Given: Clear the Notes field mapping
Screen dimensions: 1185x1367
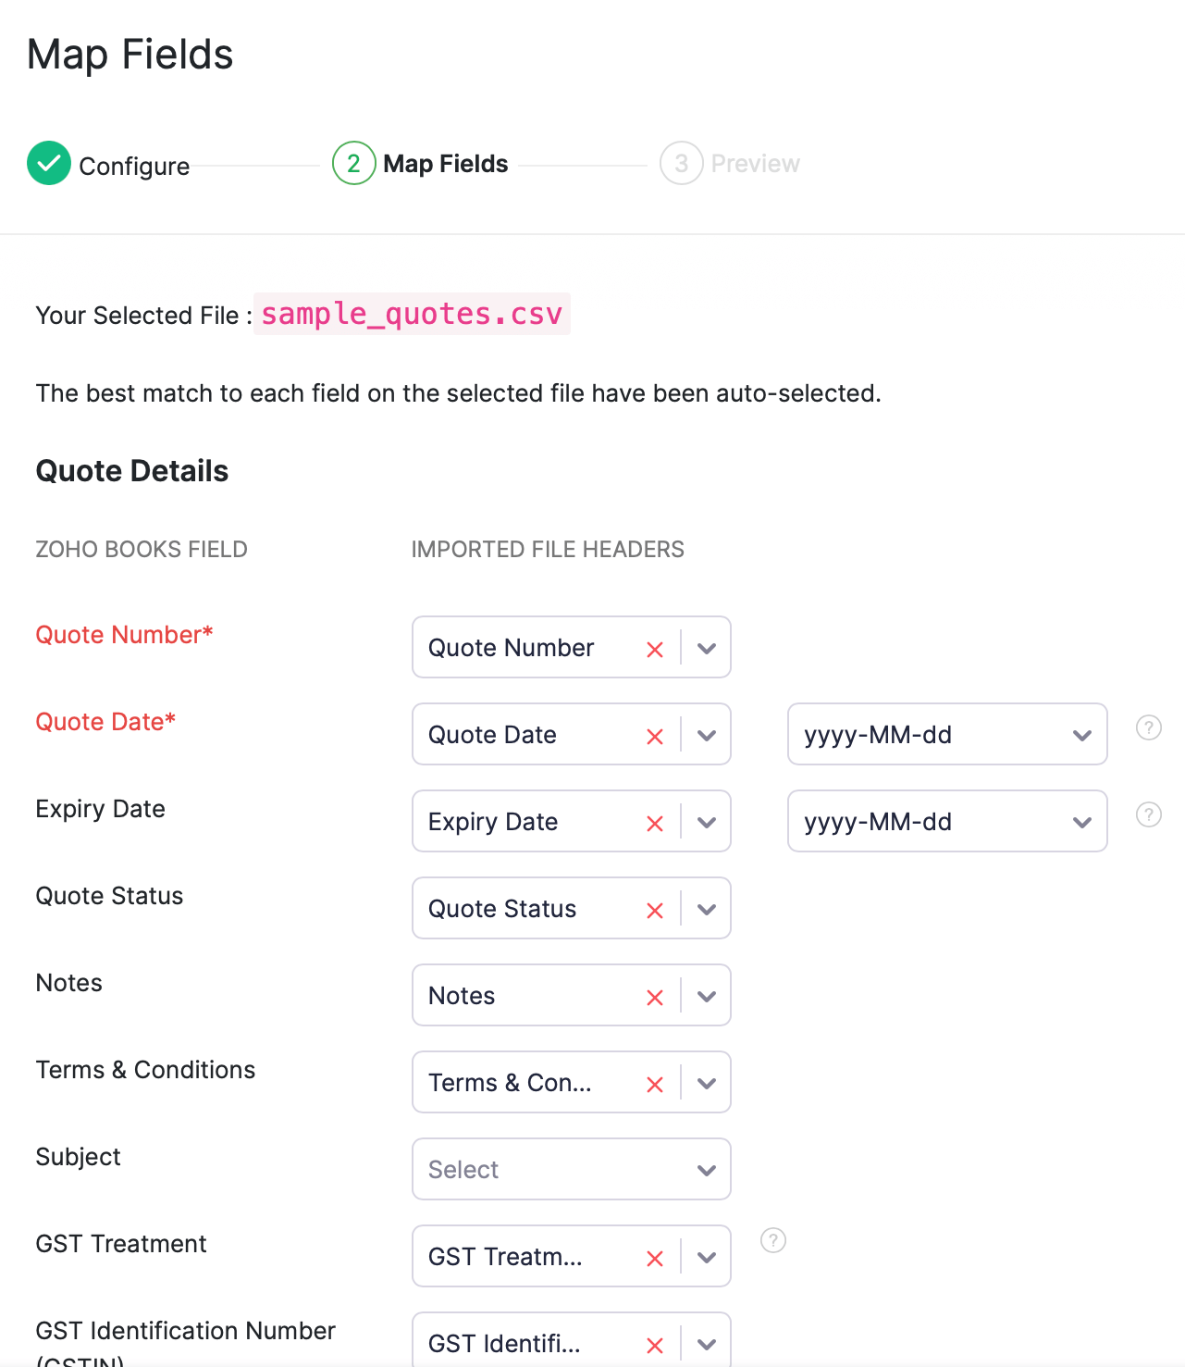Looking at the screenshot, I should (x=655, y=997).
